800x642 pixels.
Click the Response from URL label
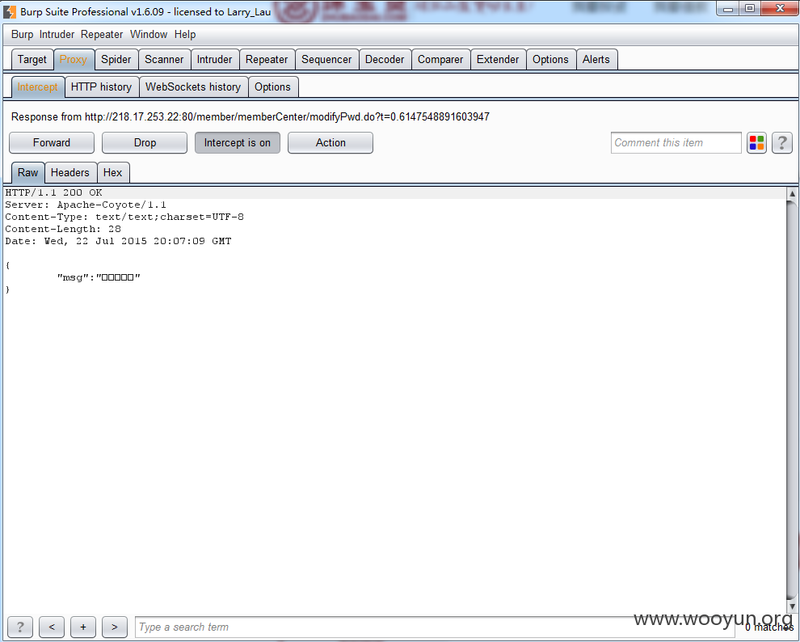(x=251, y=117)
